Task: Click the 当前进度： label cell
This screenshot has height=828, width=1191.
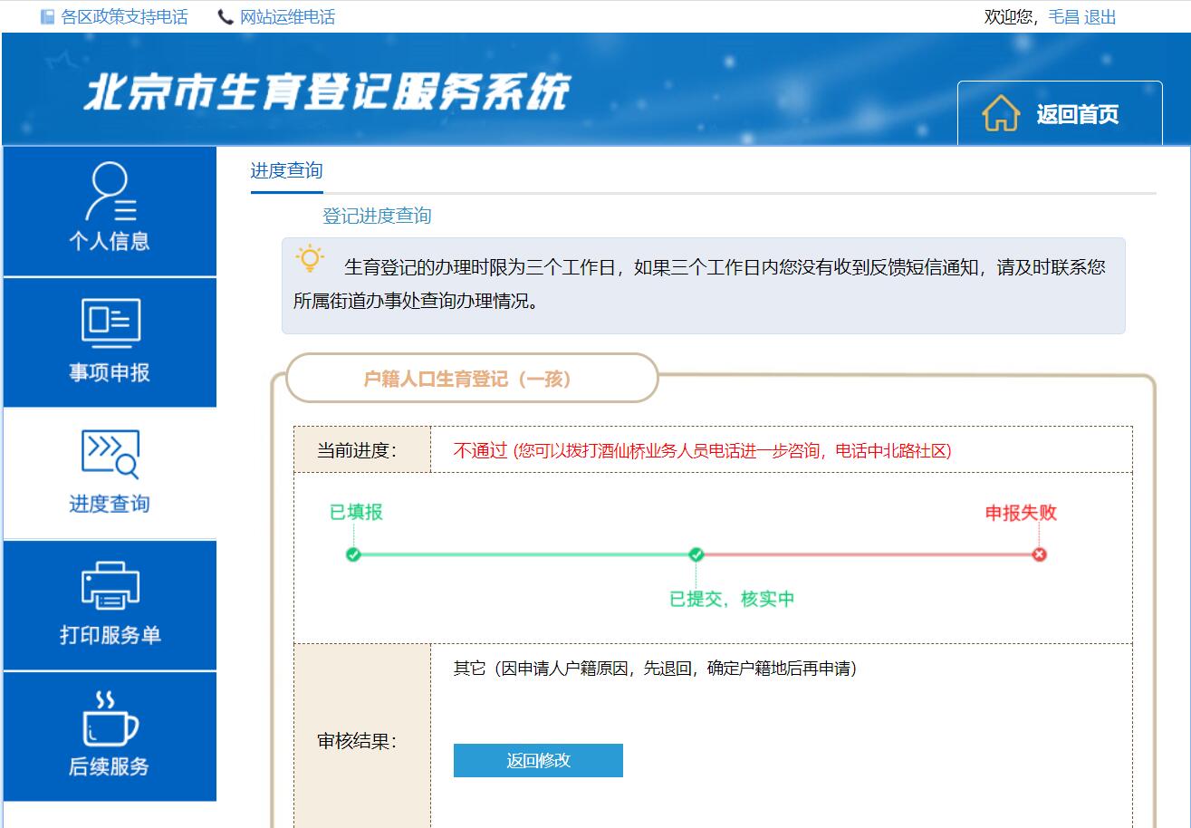Action: click(362, 449)
